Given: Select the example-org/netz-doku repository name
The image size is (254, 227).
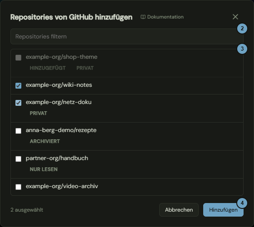Looking at the screenshot, I should coord(59,102).
